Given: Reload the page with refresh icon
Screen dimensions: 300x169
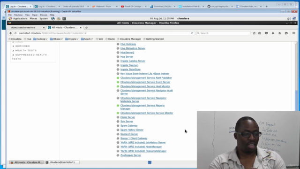Looking at the screenshot, I should pyautogui.click(x=192, y=33).
